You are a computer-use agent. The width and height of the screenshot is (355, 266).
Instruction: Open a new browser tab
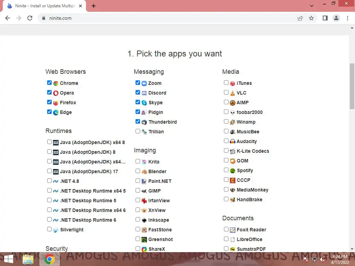pyautogui.click(x=94, y=6)
